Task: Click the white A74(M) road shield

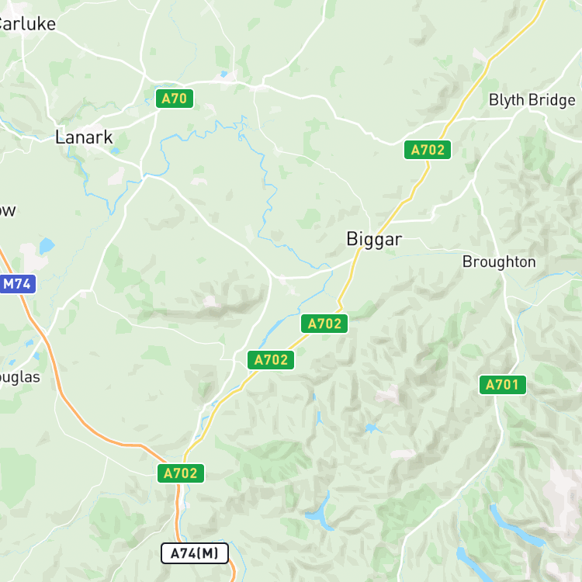Action: tap(195, 553)
